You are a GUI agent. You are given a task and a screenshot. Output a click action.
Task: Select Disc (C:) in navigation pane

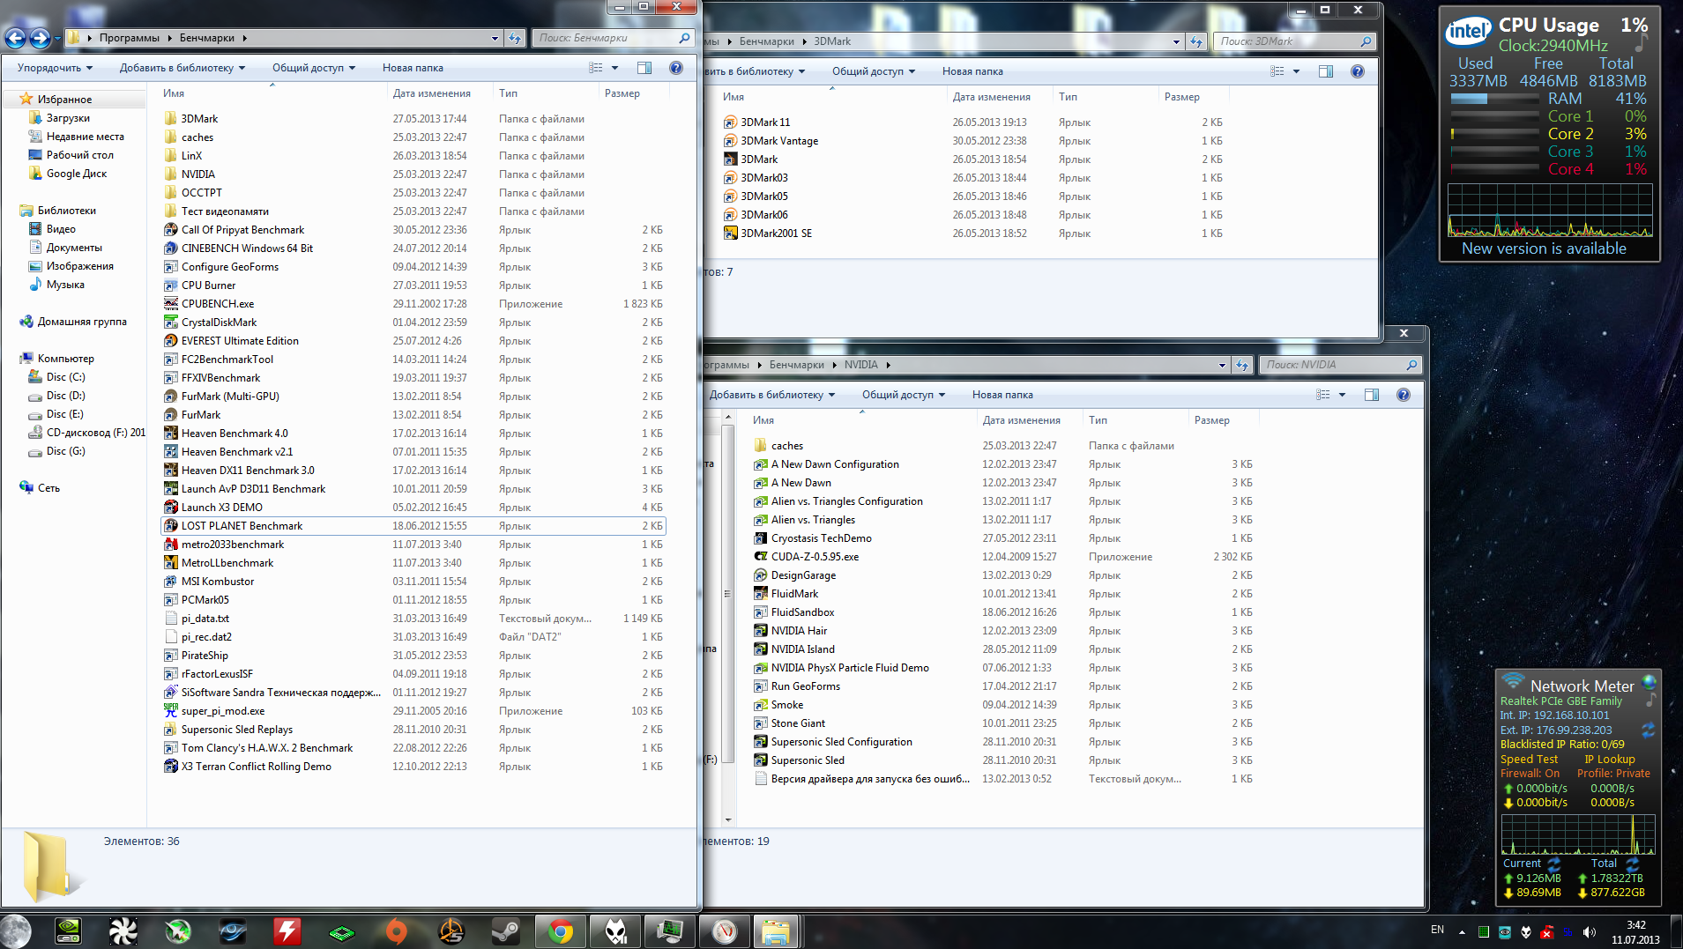65,377
